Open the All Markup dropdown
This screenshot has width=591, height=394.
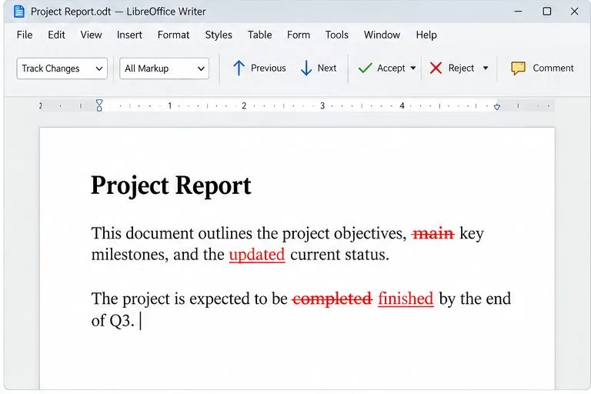click(x=165, y=68)
